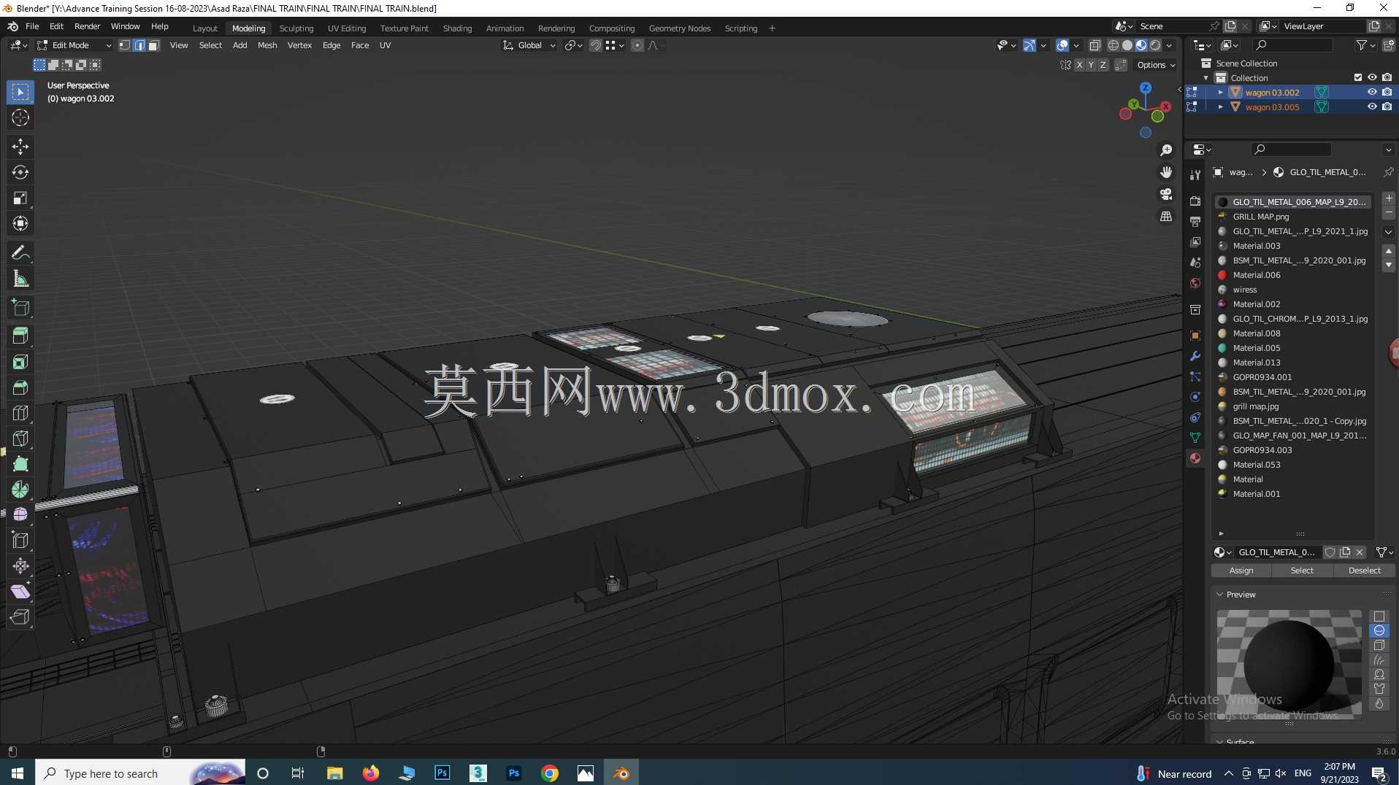Switch to wireframe viewport shading
Image resolution: width=1399 pixels, height=785 pixels.
click(1114, 45)
